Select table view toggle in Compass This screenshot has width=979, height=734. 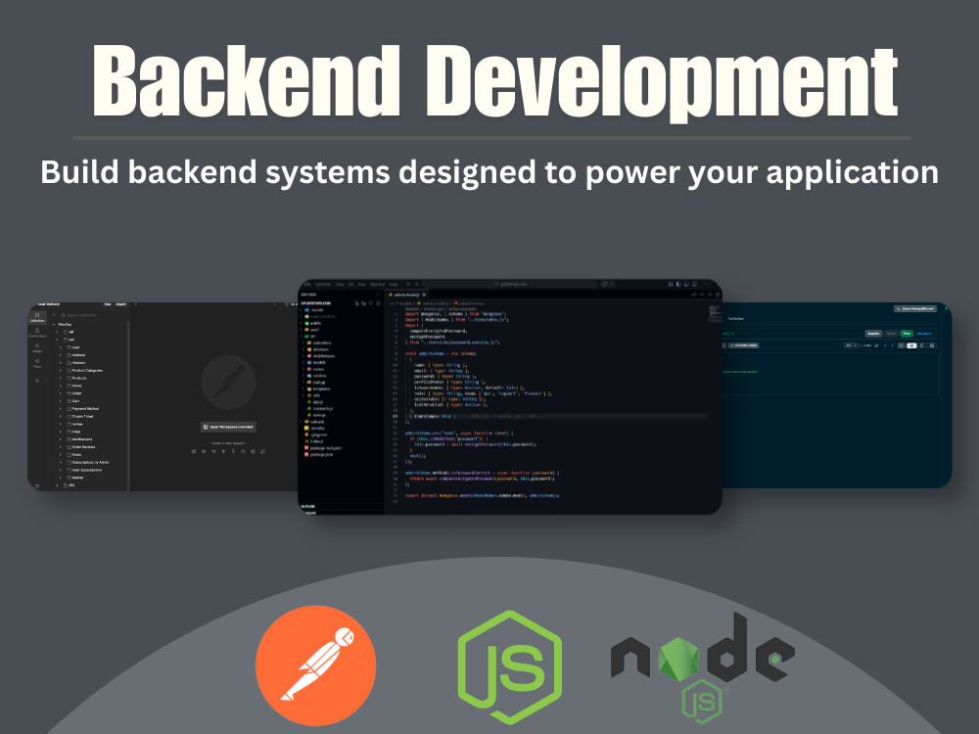932,345
